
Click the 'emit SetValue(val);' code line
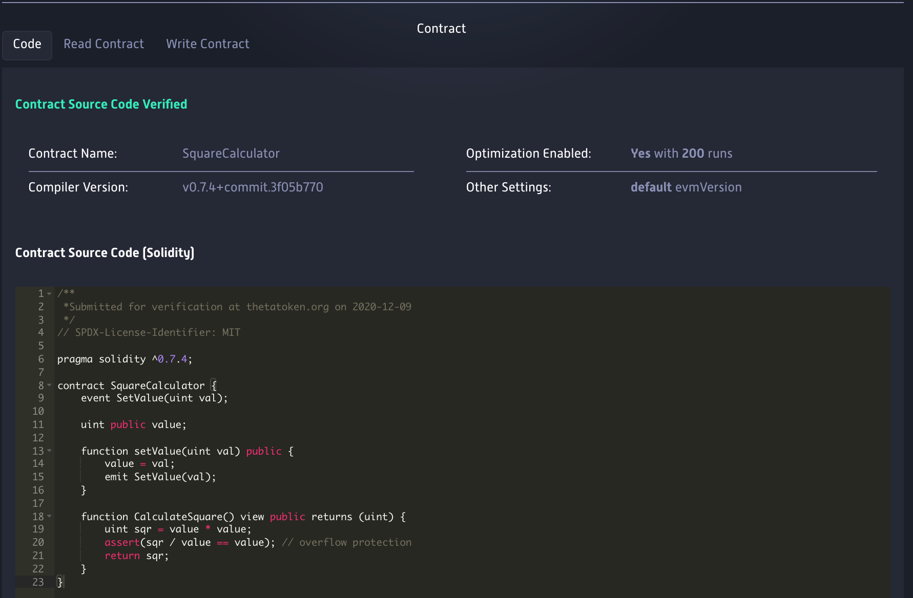pos(160,477)
